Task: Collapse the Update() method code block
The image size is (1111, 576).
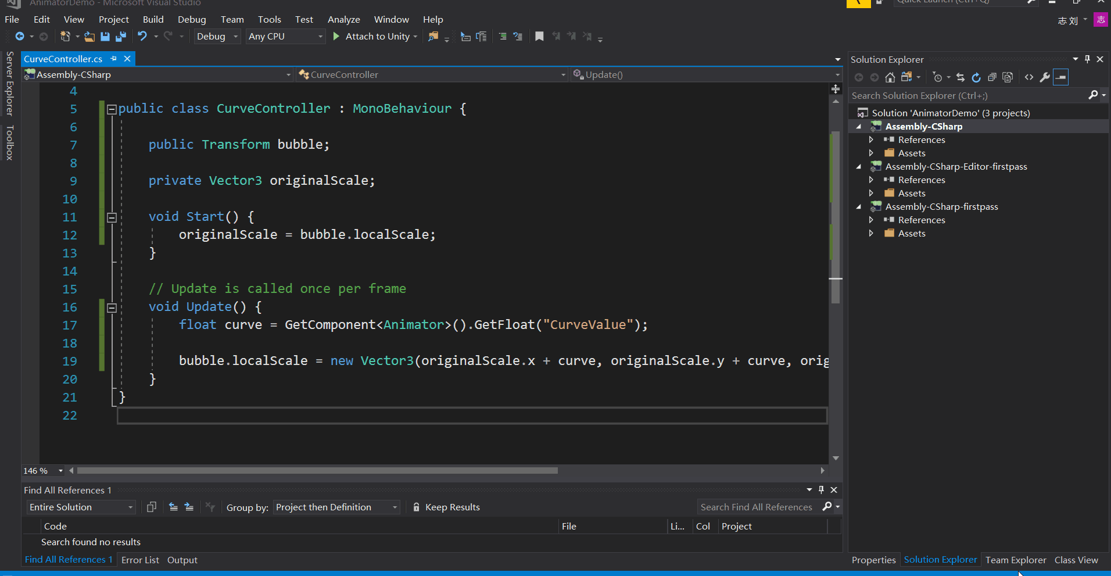Action: click(112, 307)
